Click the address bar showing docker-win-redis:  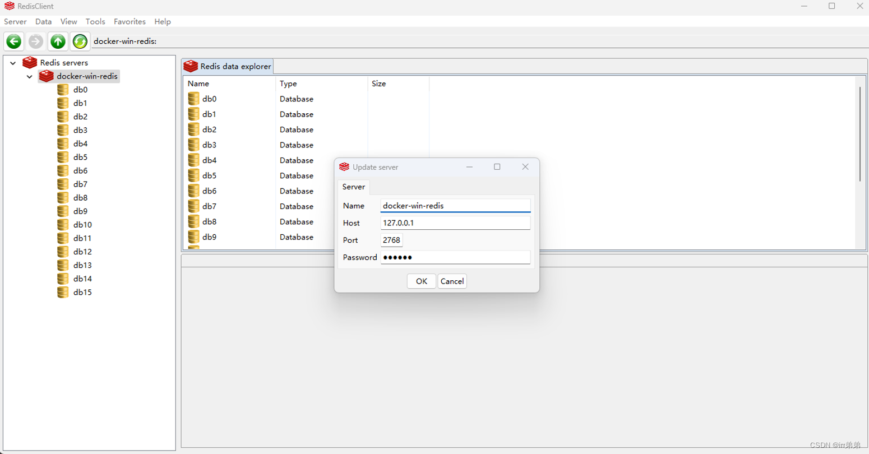480,41
